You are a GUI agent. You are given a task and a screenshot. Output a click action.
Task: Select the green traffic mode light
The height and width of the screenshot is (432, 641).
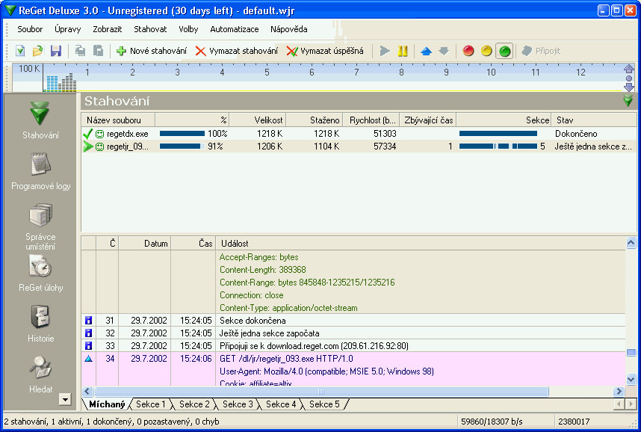[505, 51]
